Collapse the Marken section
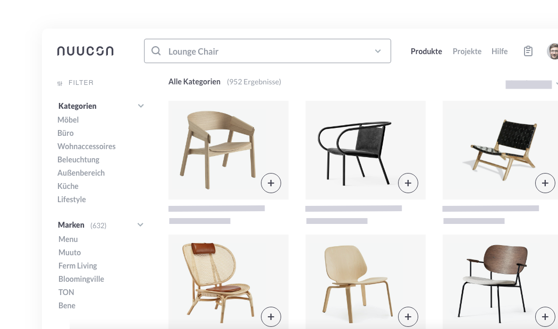 141,224
